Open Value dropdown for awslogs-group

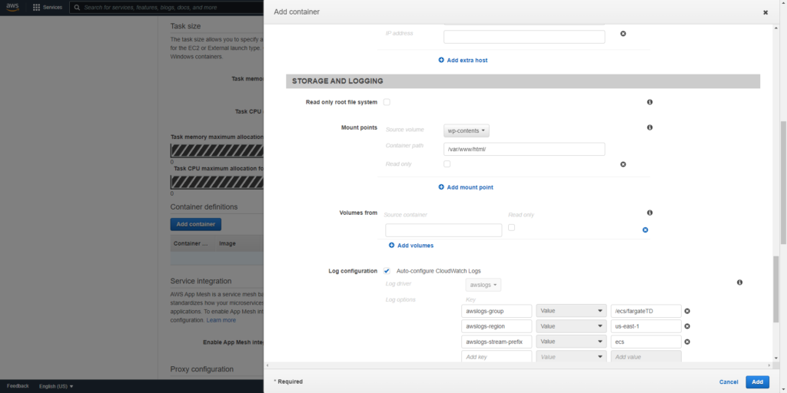[x=571, y=311]
